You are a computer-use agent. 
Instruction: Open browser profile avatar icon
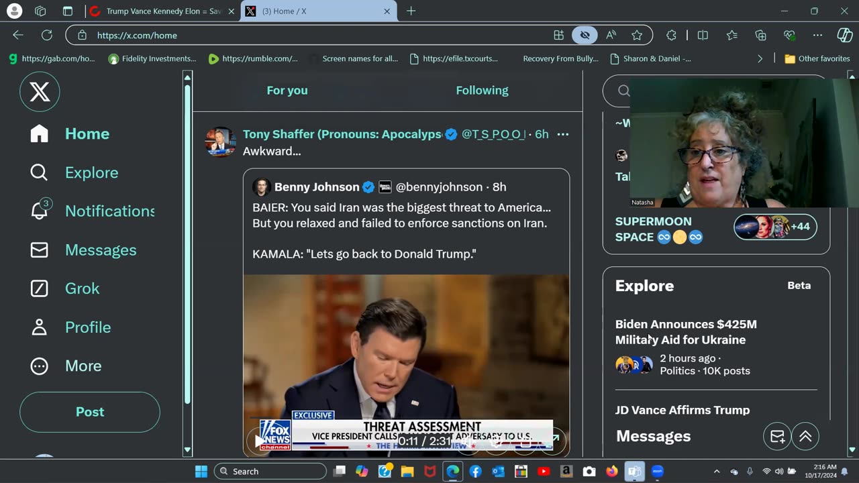pos(14,11)
